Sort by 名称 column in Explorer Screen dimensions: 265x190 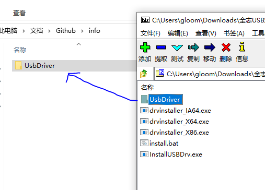point(20,50)
